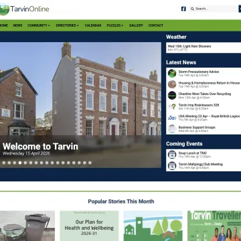The height and width of the screenshot is (241, 241).
Task: Click the Weather section heading
Action: (x=176, y=37)
